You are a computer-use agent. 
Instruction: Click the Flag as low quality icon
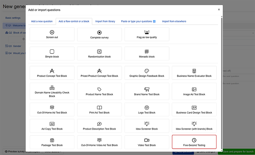point(147,32)
